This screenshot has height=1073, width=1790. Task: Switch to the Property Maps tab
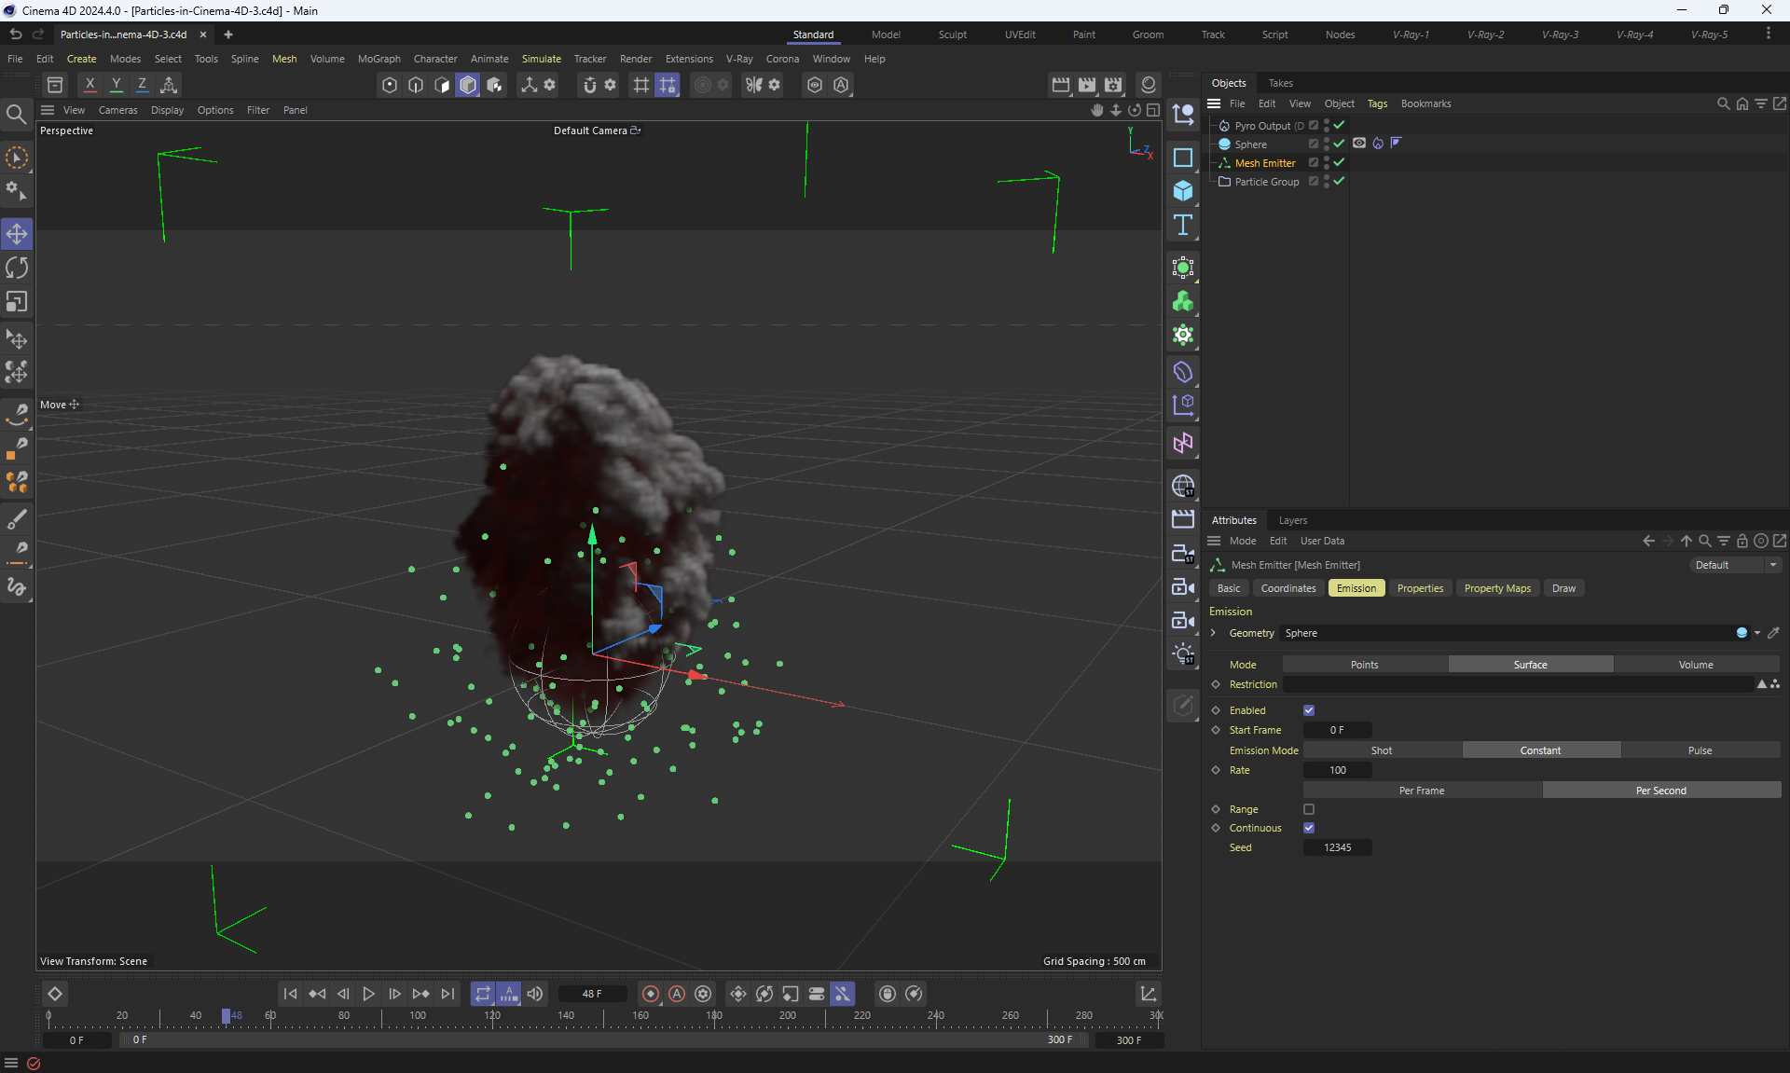click(x=1496, y=588)
